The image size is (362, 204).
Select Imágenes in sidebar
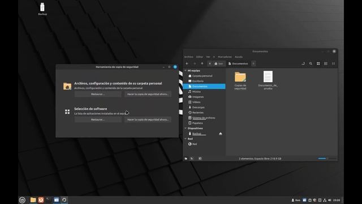click(204, 97)
